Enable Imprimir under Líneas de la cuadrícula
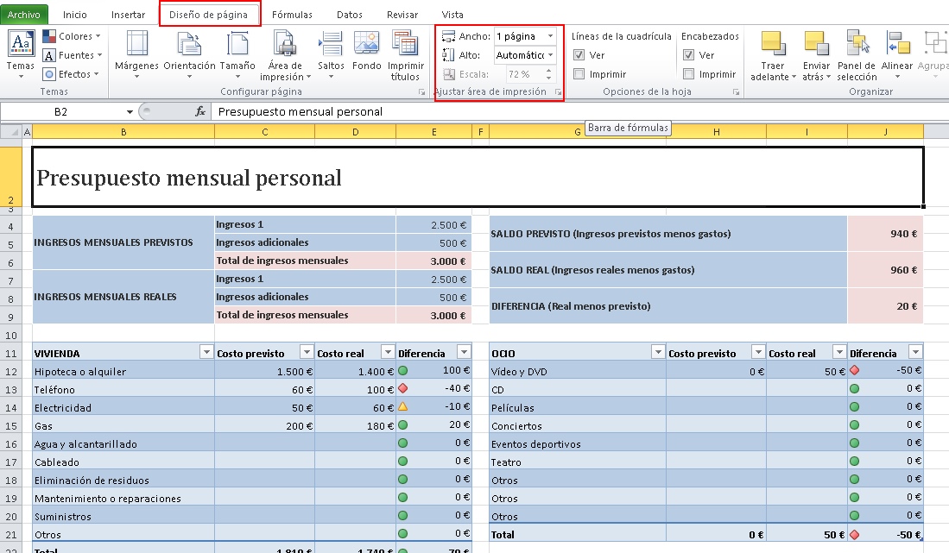The height and width of the screenshot is (553, 949). (x=579, y=74)
